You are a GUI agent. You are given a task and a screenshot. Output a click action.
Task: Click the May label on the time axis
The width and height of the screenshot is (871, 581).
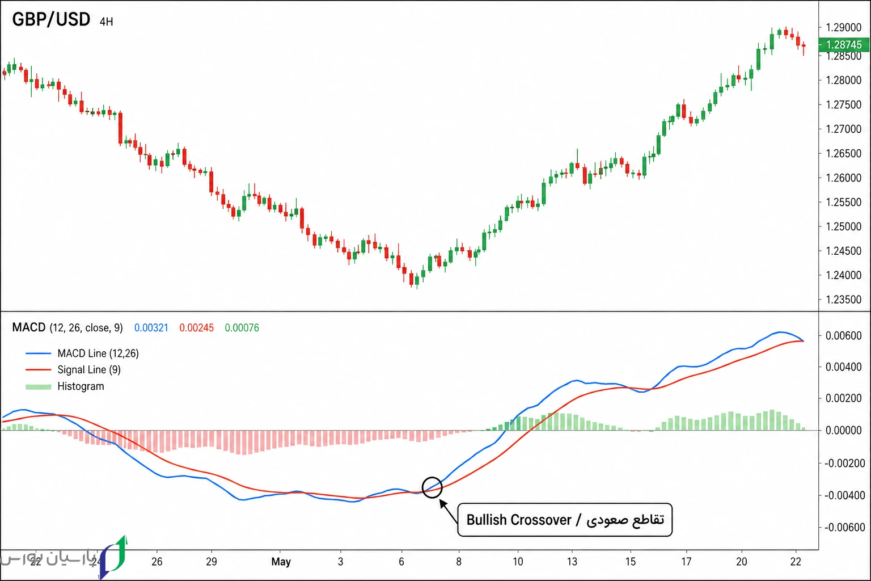click(x=281, y=562)
